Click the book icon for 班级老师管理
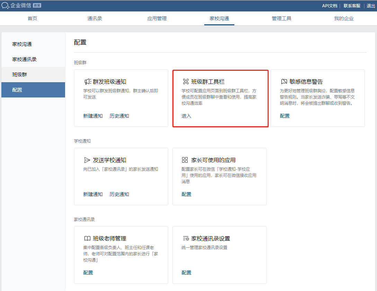377x291 pixels. click(87, 239)
